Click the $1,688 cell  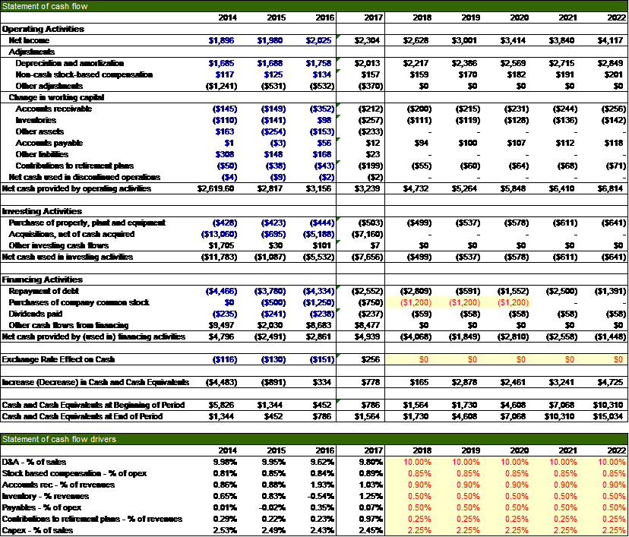pyautogui.click(x=270, y=63)
